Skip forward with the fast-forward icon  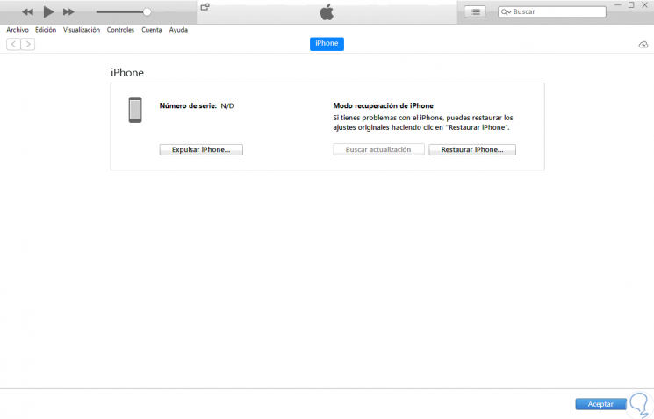coord(68,12)
